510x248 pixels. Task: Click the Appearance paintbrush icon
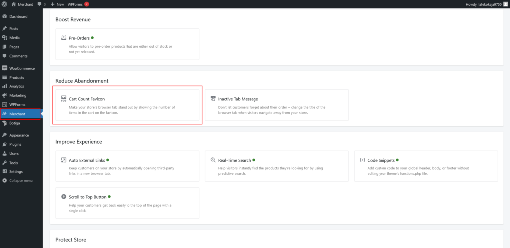[x=4, y=135]
